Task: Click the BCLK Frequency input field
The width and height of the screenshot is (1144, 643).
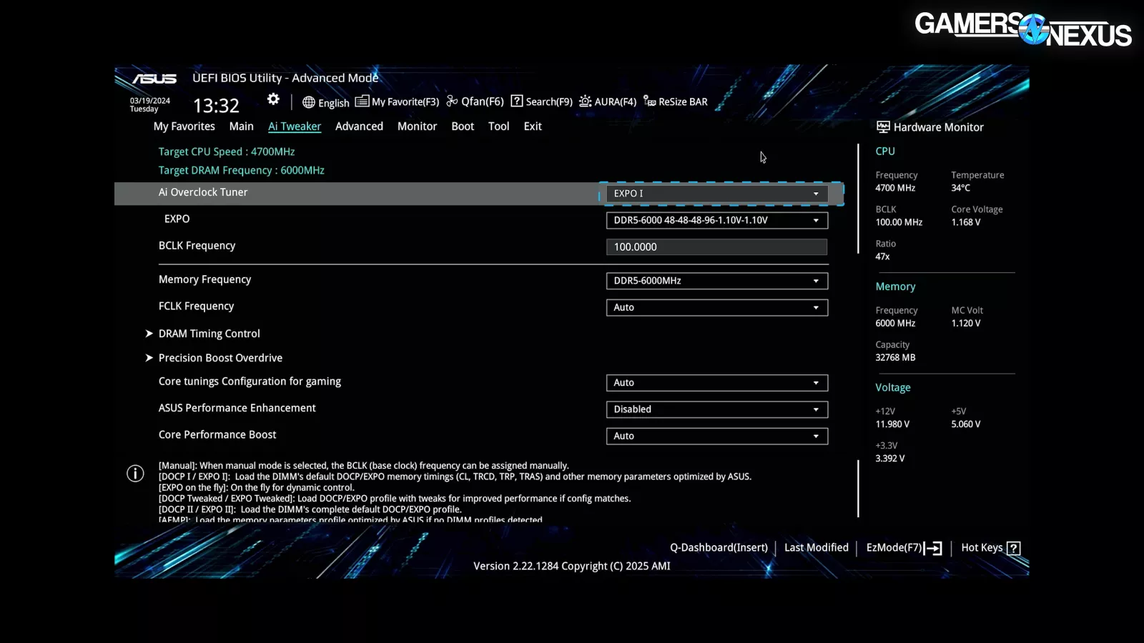Action: point(716,247)
